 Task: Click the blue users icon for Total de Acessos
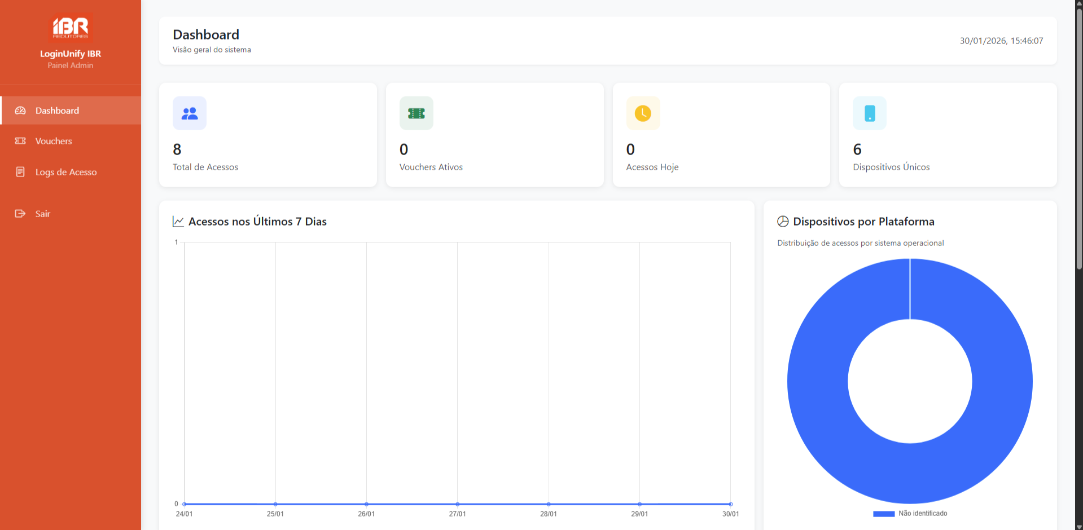click(x=190, y=113)
